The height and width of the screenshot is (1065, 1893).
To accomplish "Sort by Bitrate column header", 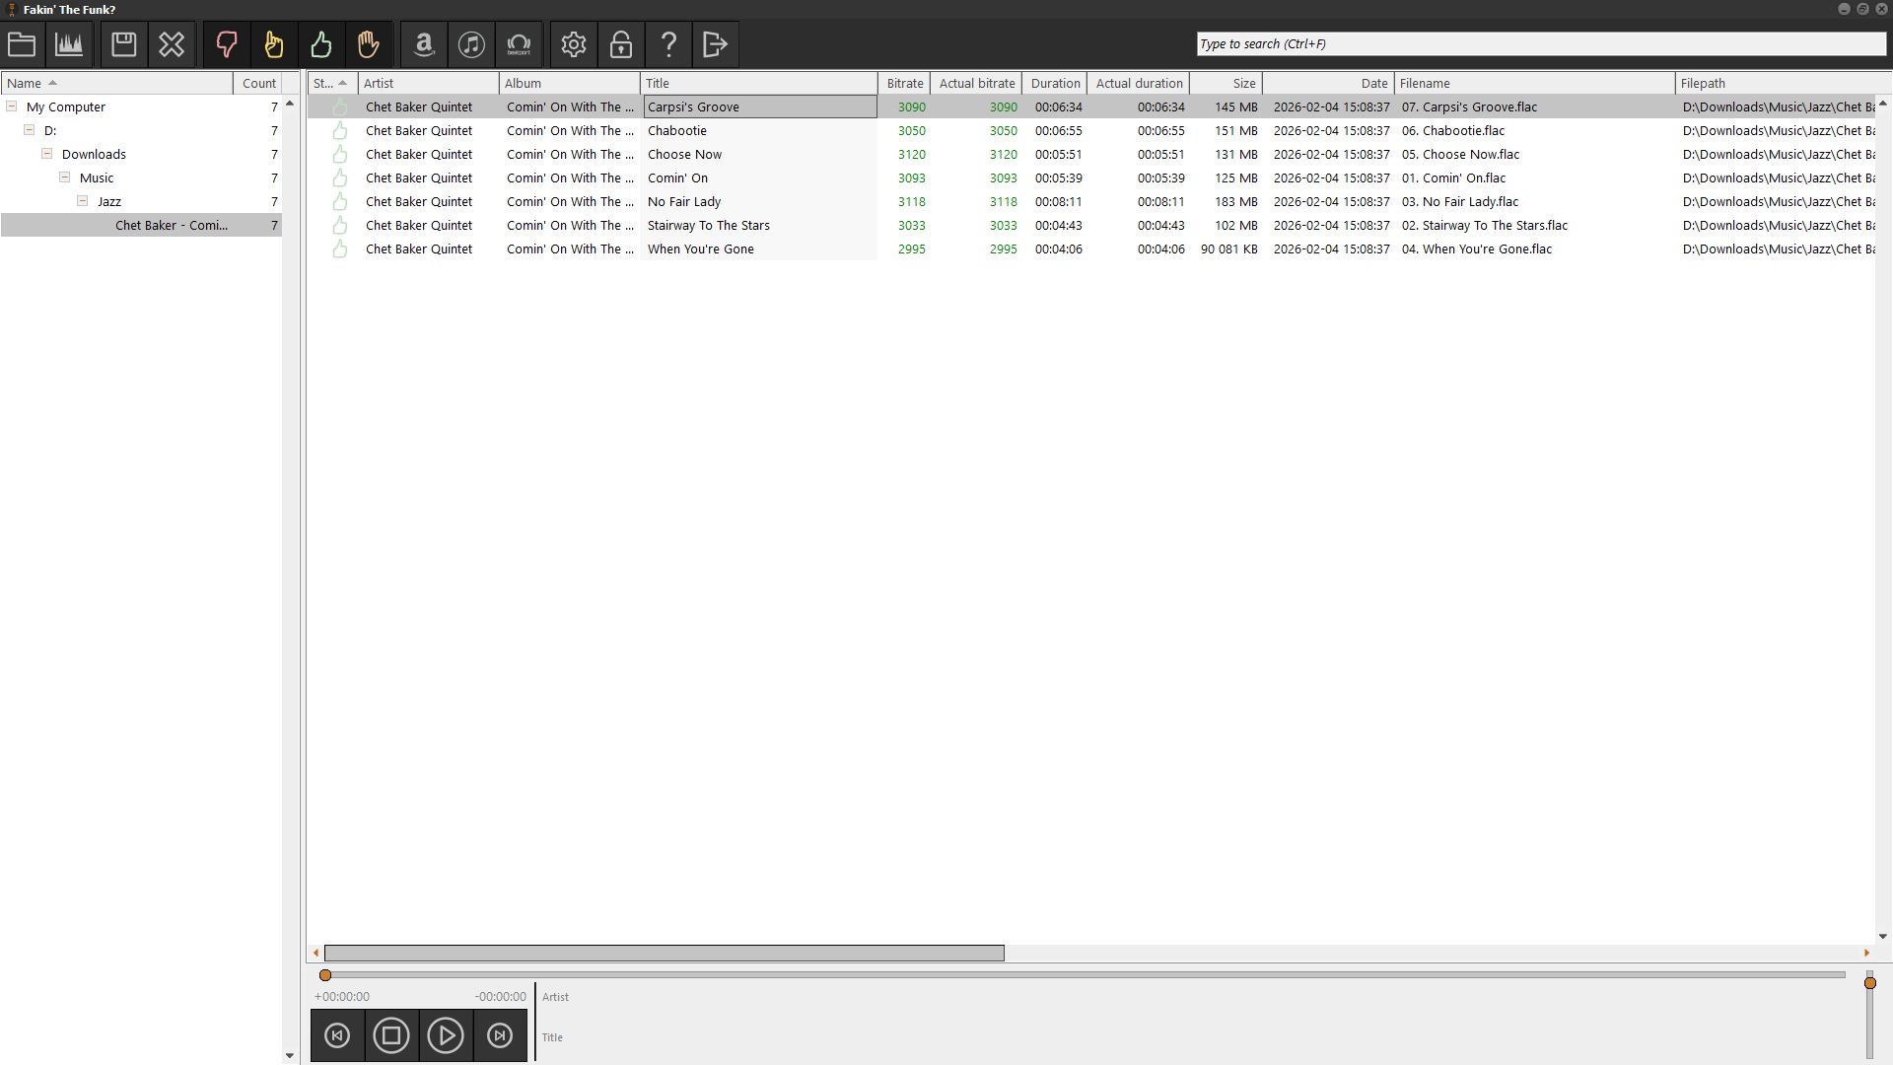I will pyautogui.click(x=904, y=83).
